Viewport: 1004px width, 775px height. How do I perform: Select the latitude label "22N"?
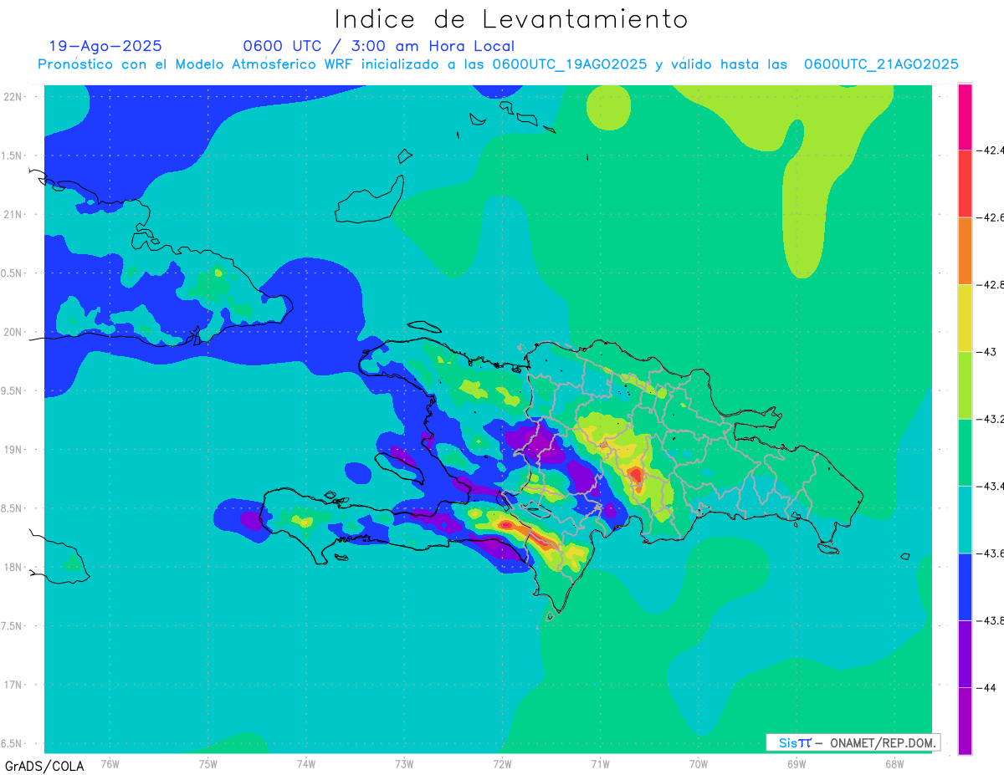click(x=13, y=96)
